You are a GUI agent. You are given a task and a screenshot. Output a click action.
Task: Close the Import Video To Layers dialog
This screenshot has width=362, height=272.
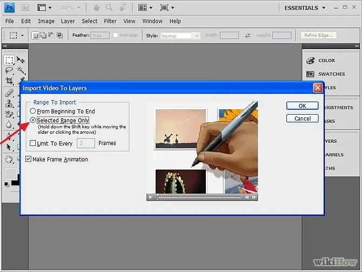tap(318, 88)
